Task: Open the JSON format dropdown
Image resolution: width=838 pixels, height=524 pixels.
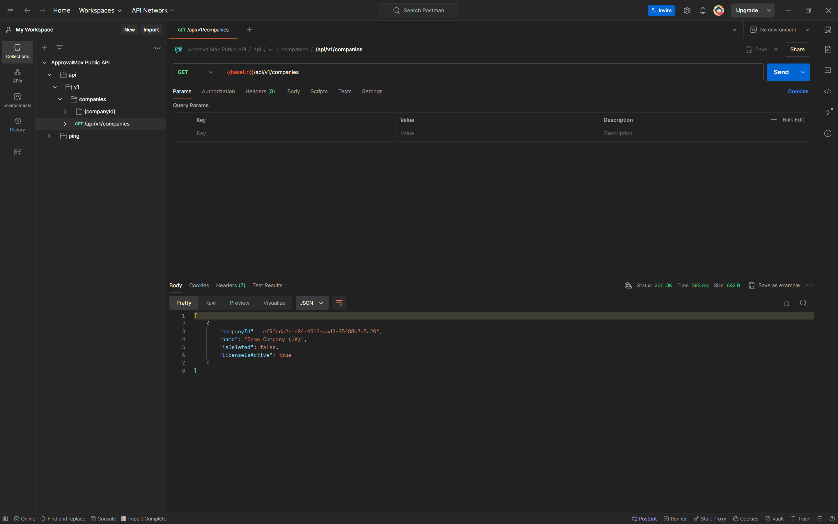Action: coord(312,303)
